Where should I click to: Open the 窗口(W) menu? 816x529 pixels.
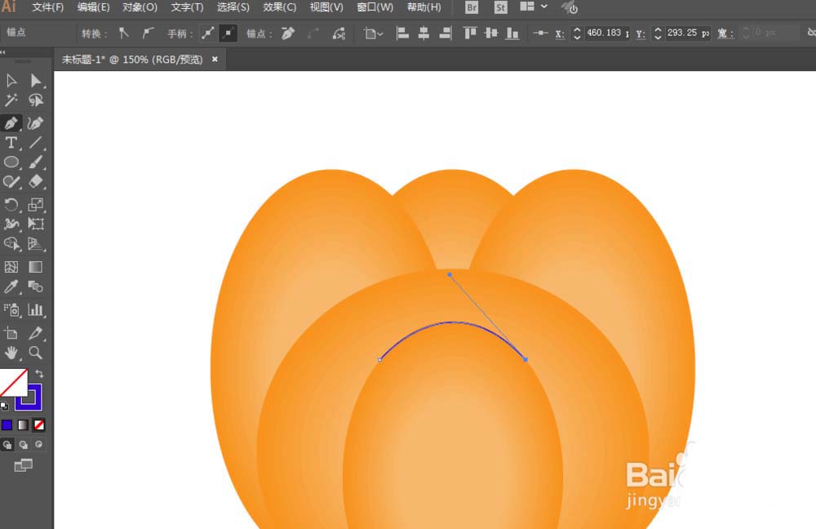(375, 7)
